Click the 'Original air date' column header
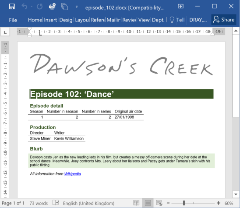Image resolution: width=240 pixels, height=208 pixels. tap(128, 111)
